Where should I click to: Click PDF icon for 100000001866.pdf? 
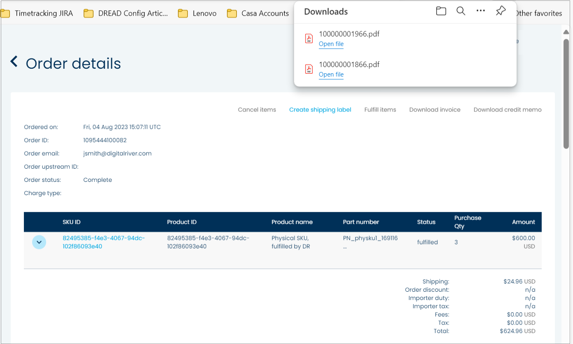pos(309,69)
